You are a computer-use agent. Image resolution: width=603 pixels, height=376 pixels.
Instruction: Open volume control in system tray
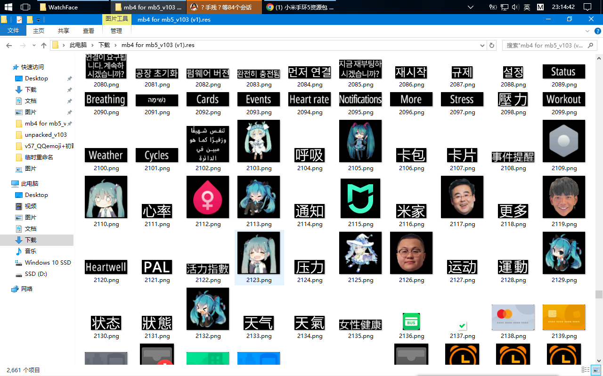[515, 7]
